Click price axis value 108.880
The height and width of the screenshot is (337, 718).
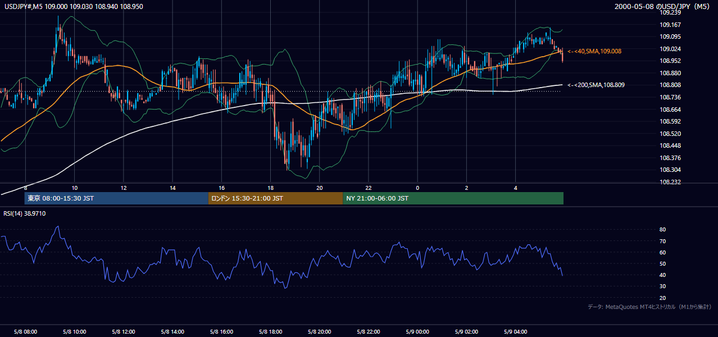pyautogui.click(x=670, y=73)
